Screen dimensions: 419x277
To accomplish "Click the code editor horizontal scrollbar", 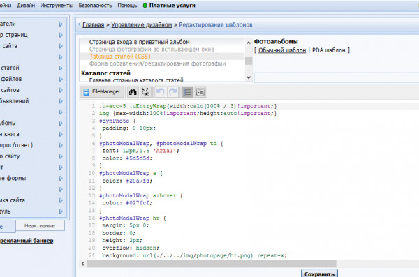I will (212, 264).
